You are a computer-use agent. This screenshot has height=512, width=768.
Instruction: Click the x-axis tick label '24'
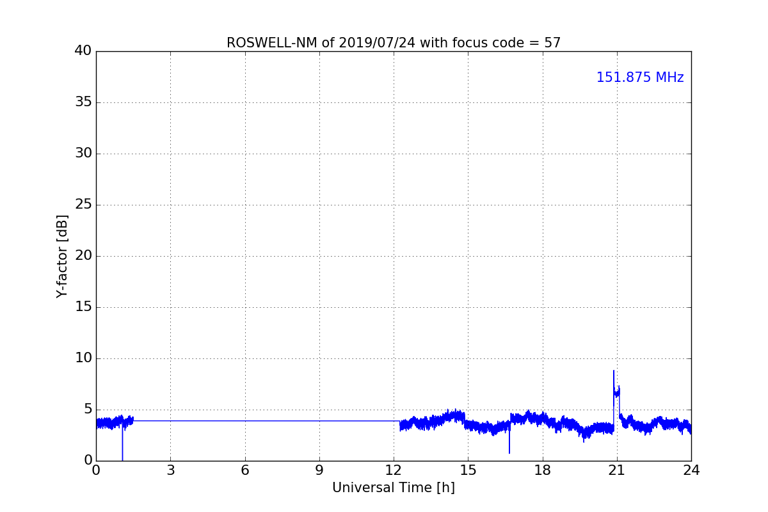pyautogui.click(x=691, y=470)
